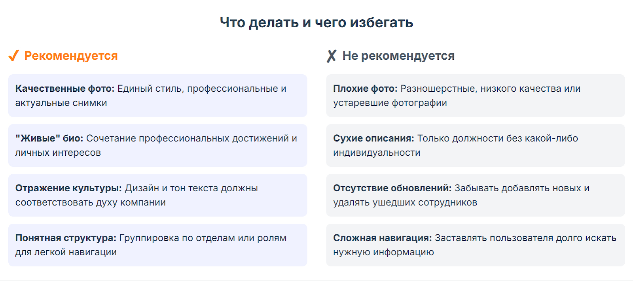Click the text 'нужную информацию'
Image resolution: width=633 pixels, height=281 pixels.
[383, 252]
